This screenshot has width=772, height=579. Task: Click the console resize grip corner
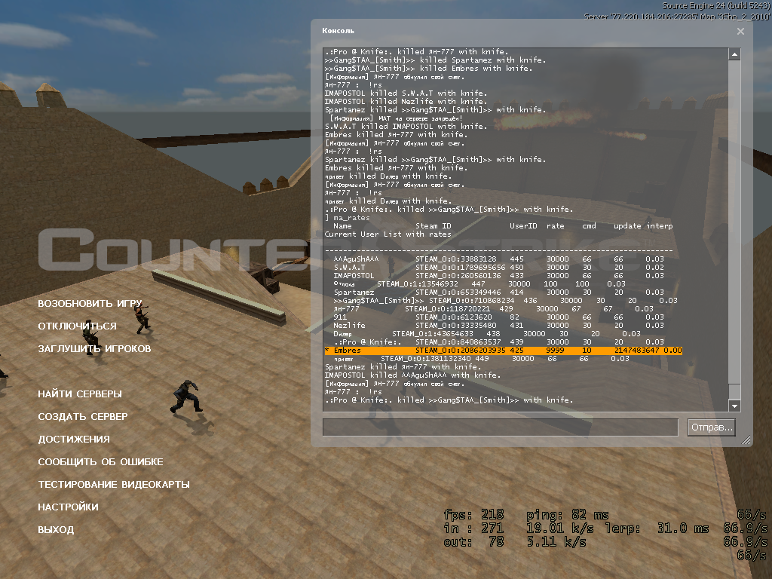coord(746,440)
